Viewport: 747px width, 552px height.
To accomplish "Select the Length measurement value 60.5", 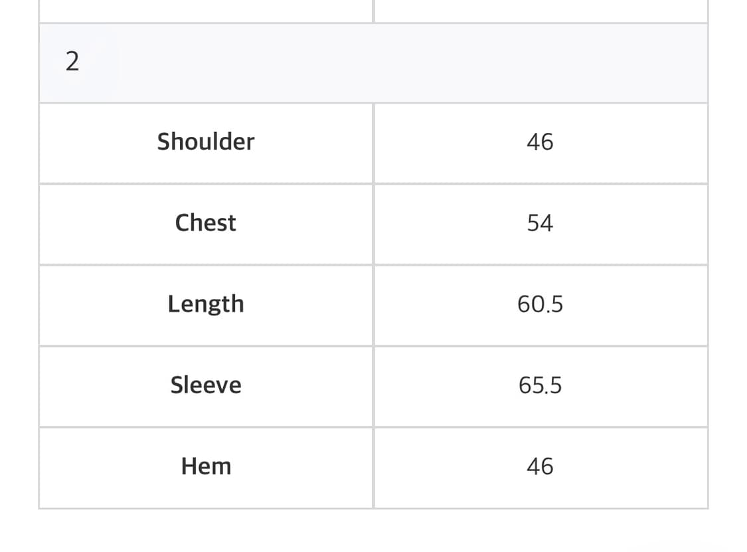I will tap(540, 304).
